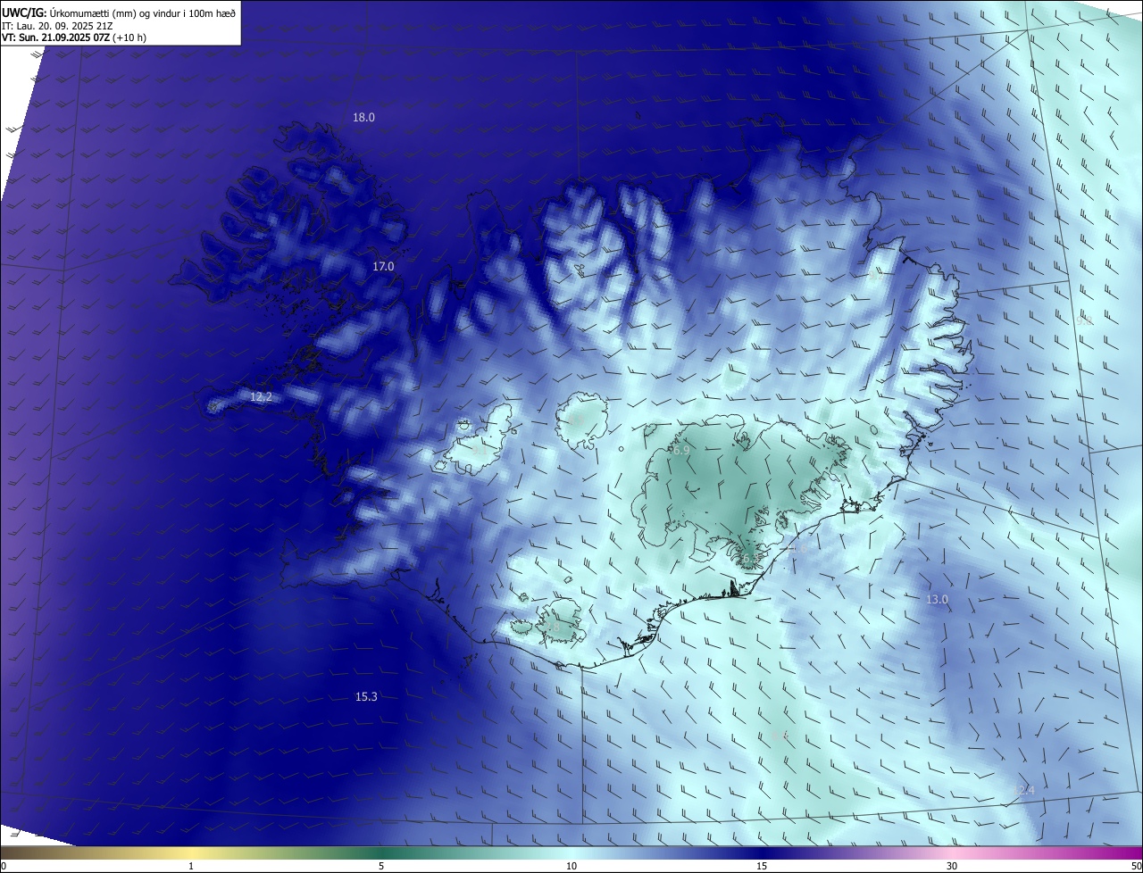Click the 15.3 value label southwest of Iceland
Screen dimensions: 1143x873
click(x=366, y=696)
